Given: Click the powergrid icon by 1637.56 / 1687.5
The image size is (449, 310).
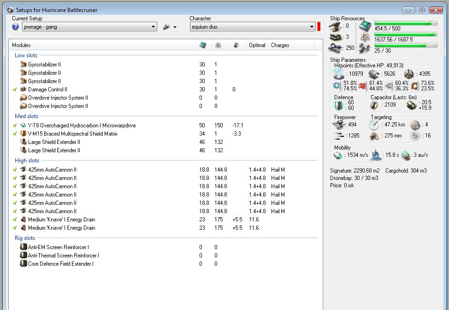Looking at the screenshot, I should tap(365, 37).
